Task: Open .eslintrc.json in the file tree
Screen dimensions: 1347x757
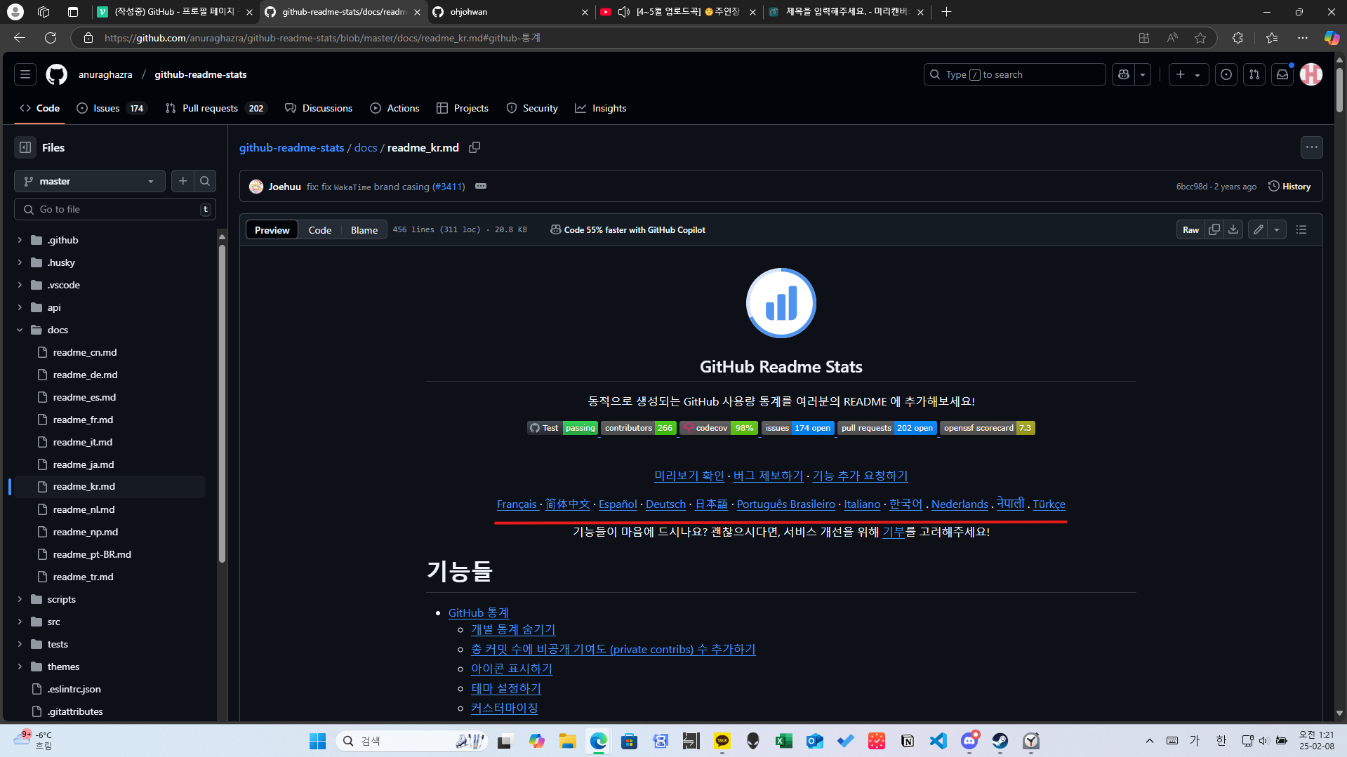Action: 74,689
